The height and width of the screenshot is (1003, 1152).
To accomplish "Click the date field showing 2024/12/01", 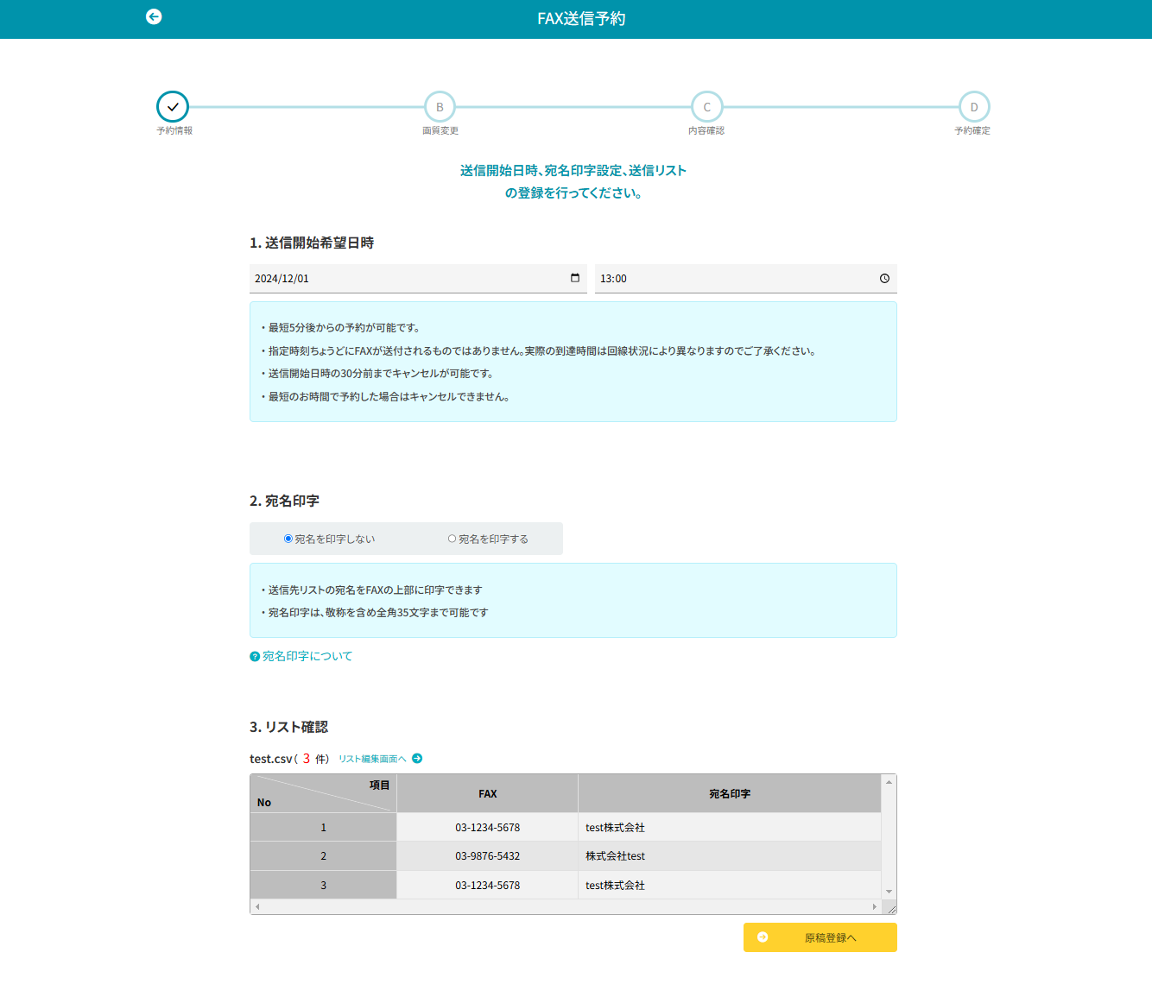I will [x=418, y=279].
